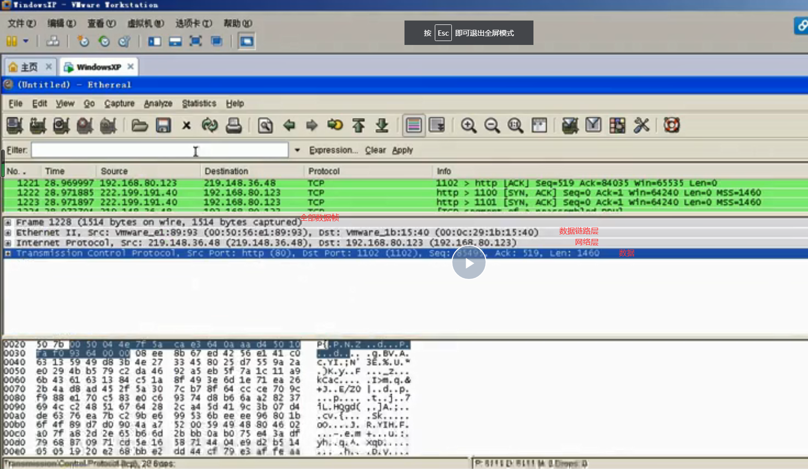Jump to last packet icon

[382, 126]
